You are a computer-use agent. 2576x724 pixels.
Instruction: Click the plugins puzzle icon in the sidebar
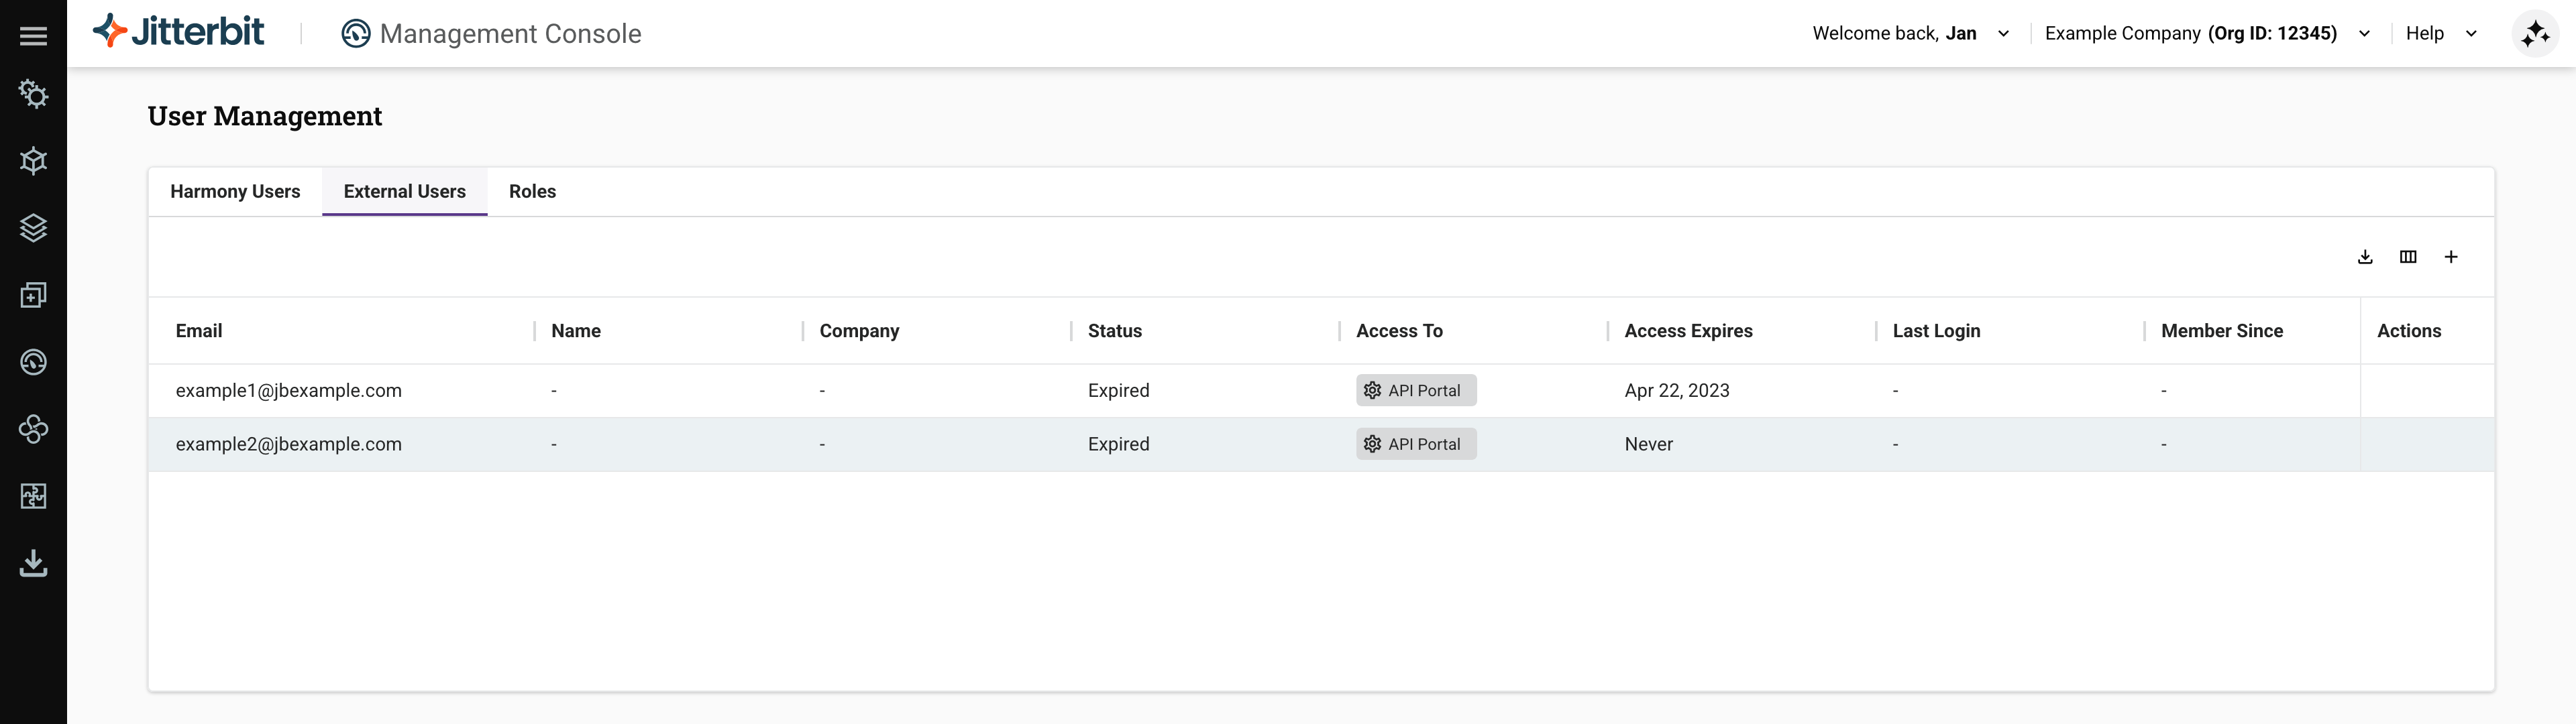(x=33, y=495)
